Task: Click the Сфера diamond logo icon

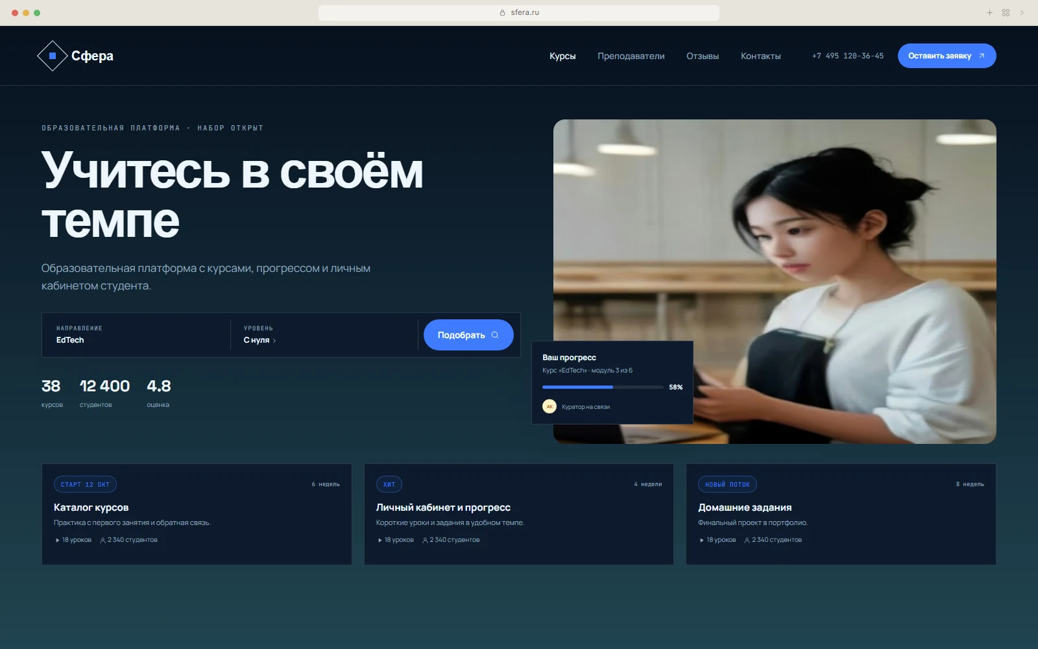Action: click(53, 56)
